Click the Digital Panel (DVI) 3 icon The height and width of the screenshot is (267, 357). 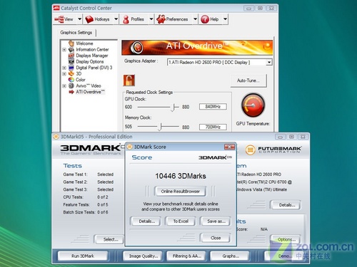pyautogui.click(x=71, y=68)
